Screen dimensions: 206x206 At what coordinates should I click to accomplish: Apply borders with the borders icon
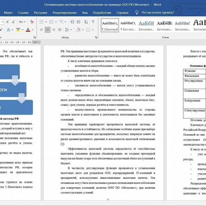click(x=89, y=29)
